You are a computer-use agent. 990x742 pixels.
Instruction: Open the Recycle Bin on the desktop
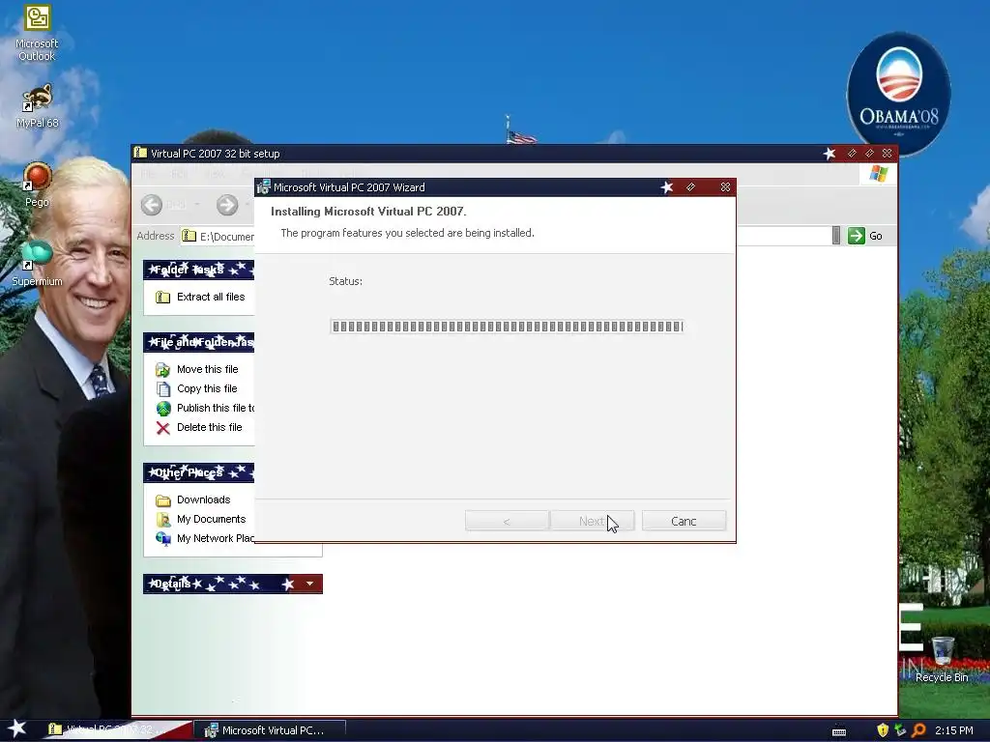tap(942, 660)
